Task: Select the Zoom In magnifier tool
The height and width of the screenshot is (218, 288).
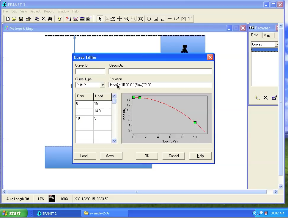Action: tap(127, 19)
